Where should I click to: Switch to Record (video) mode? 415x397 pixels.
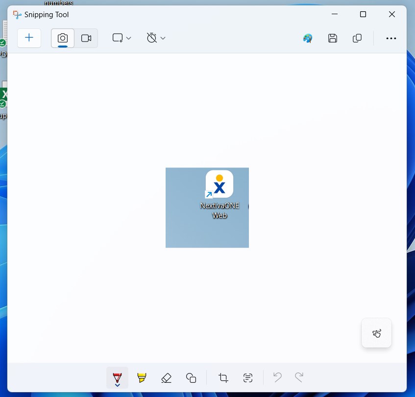coord(86,38)
